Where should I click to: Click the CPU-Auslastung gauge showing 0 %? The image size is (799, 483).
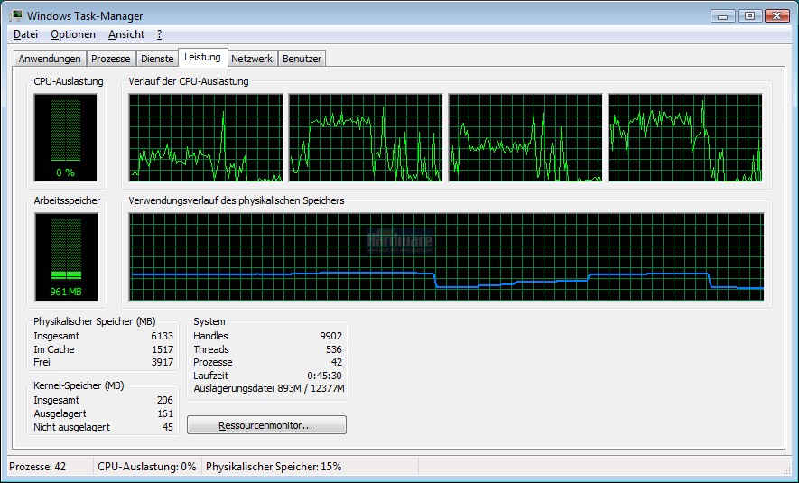tap(65, 137)
